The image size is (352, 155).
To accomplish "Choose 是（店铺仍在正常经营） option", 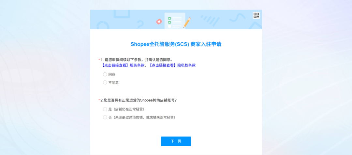I will [x=105, y=109].
